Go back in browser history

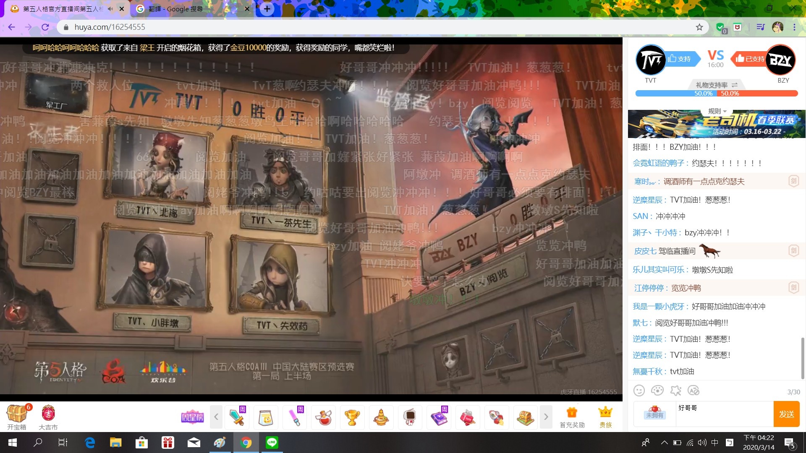pos(11,27)
